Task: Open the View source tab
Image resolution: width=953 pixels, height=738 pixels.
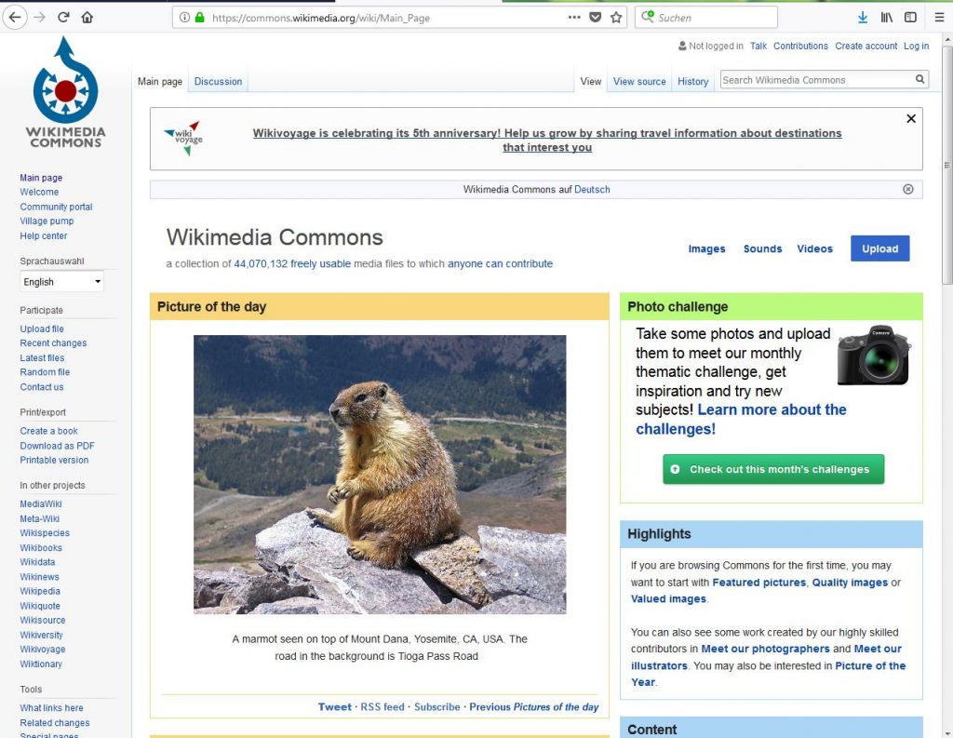Action: point(639,81)
